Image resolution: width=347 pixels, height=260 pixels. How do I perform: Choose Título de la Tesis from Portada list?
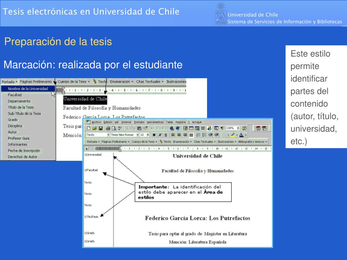point(21,107)
